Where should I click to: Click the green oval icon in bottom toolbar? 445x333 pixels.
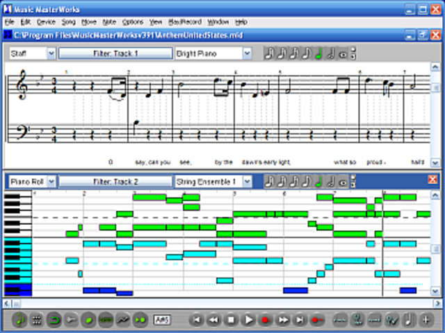[88, 320]
